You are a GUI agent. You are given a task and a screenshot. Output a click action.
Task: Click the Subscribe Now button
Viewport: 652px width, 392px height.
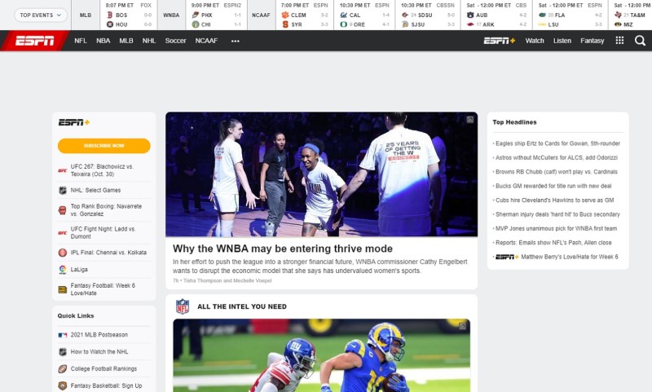[x=104, y=146]
